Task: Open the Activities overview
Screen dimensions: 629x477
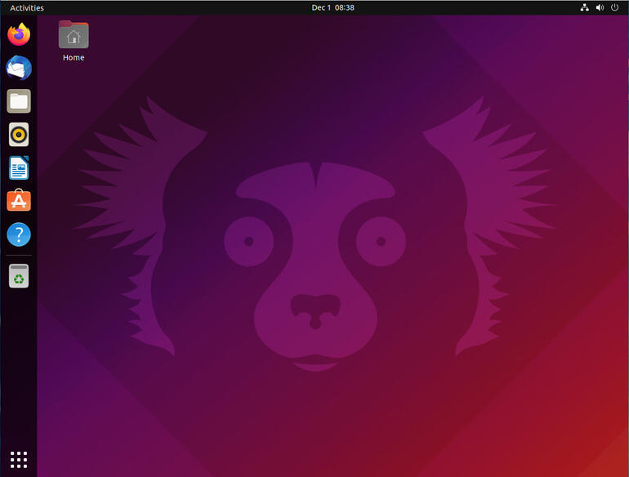Action: tap(27, 7)
